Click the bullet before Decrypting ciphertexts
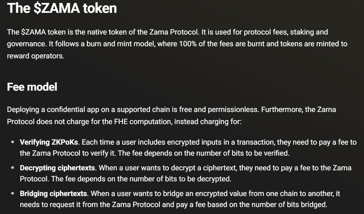 coord(13,168)
